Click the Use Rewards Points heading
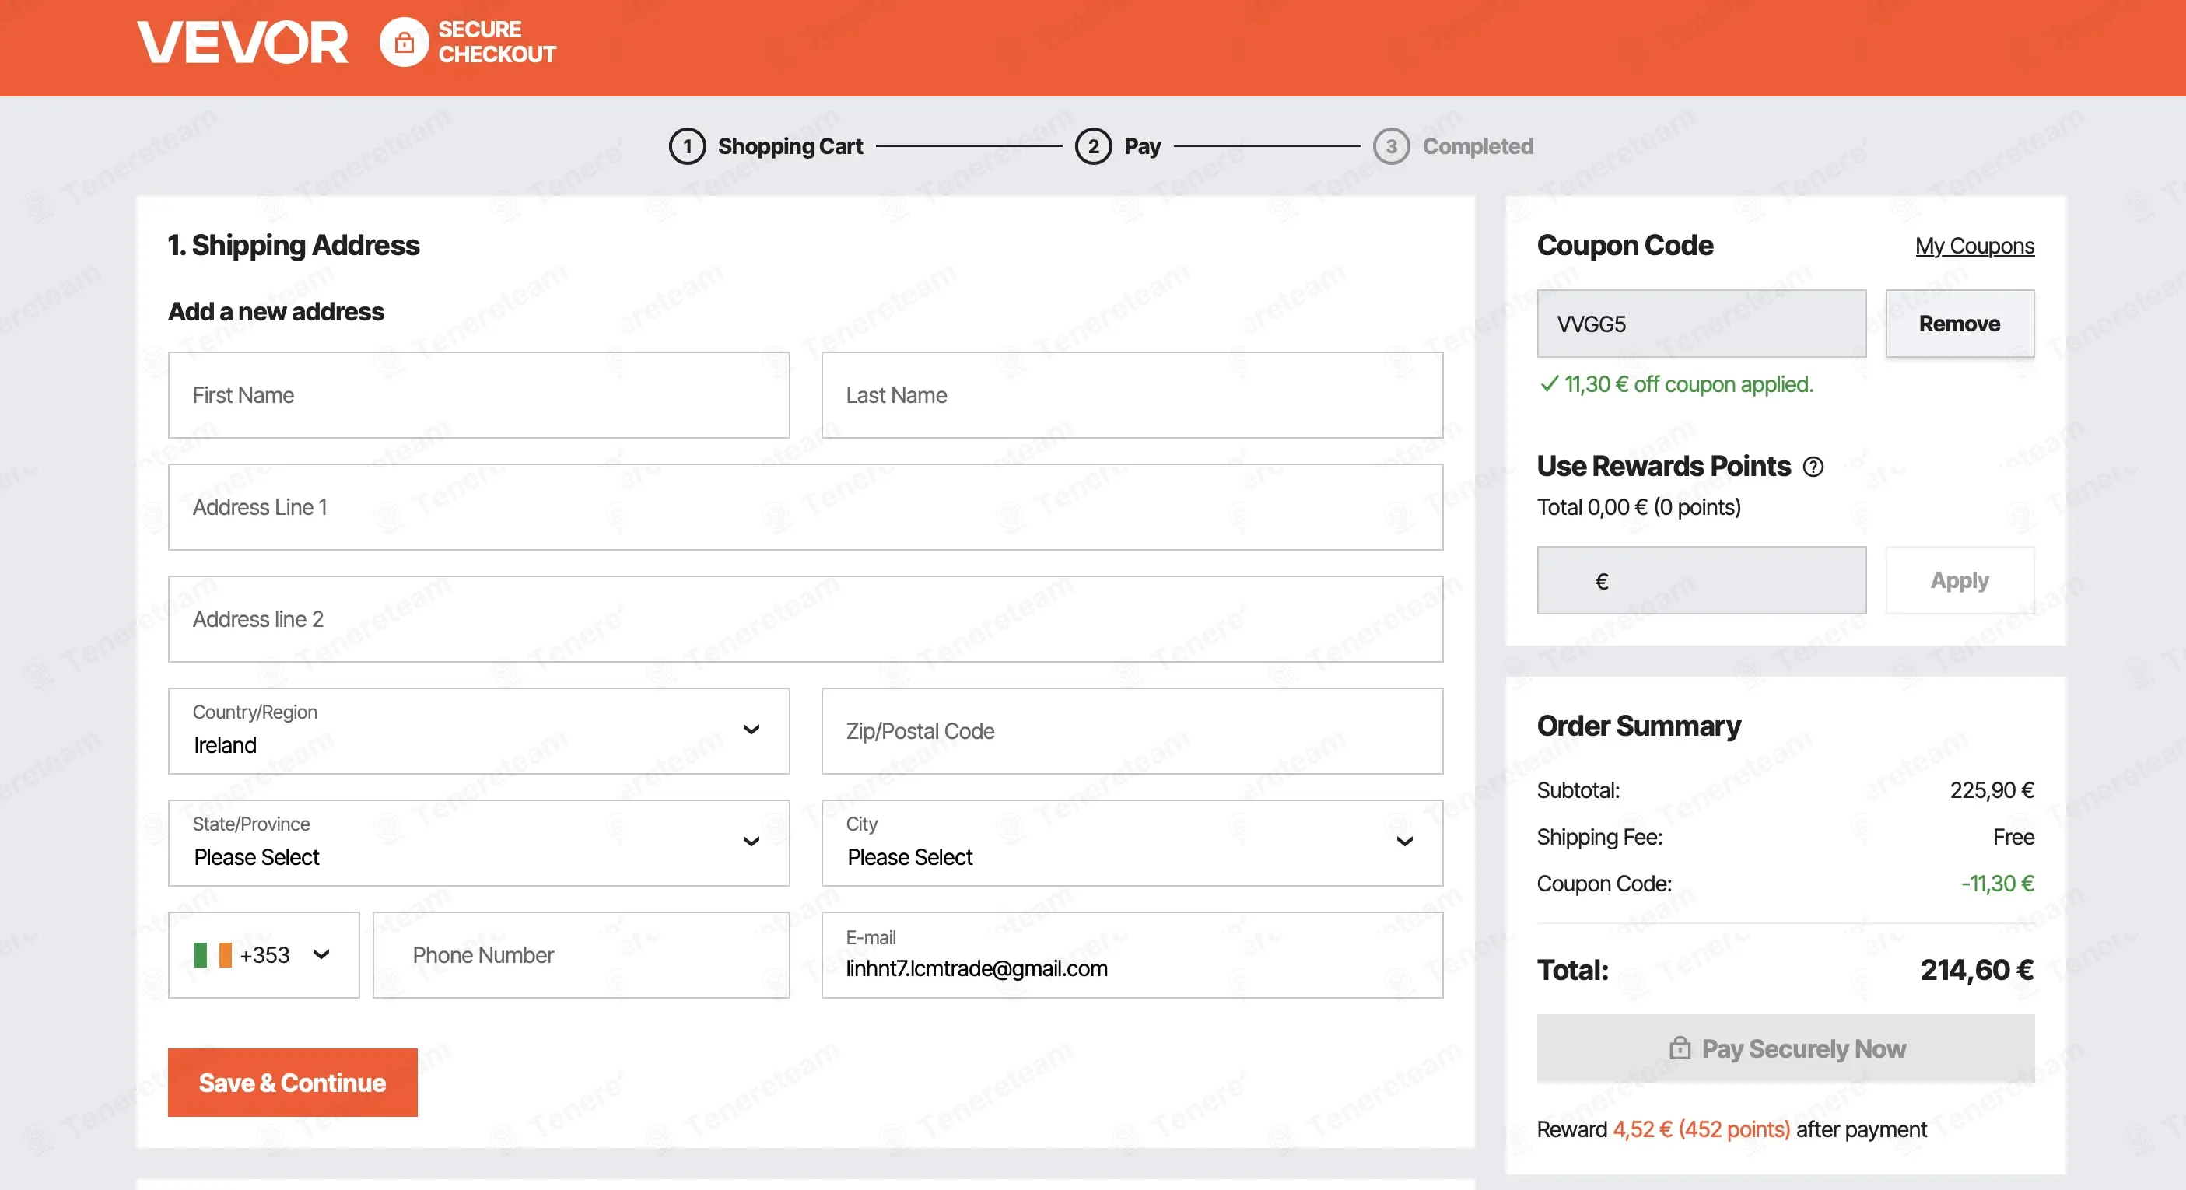The height and width of the screenshot is (1190, 2186). point(1663,466)
